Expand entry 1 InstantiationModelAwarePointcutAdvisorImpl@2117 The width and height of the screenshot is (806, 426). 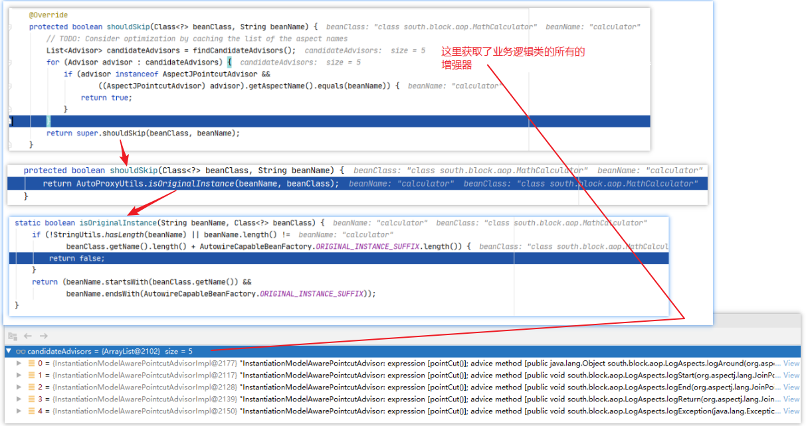[19, 375]
